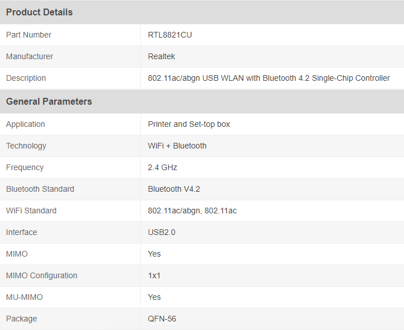Viewport: 404px width, 330px height.
Task: Select the RTL8821CU part number value
Action: (170, 35)
